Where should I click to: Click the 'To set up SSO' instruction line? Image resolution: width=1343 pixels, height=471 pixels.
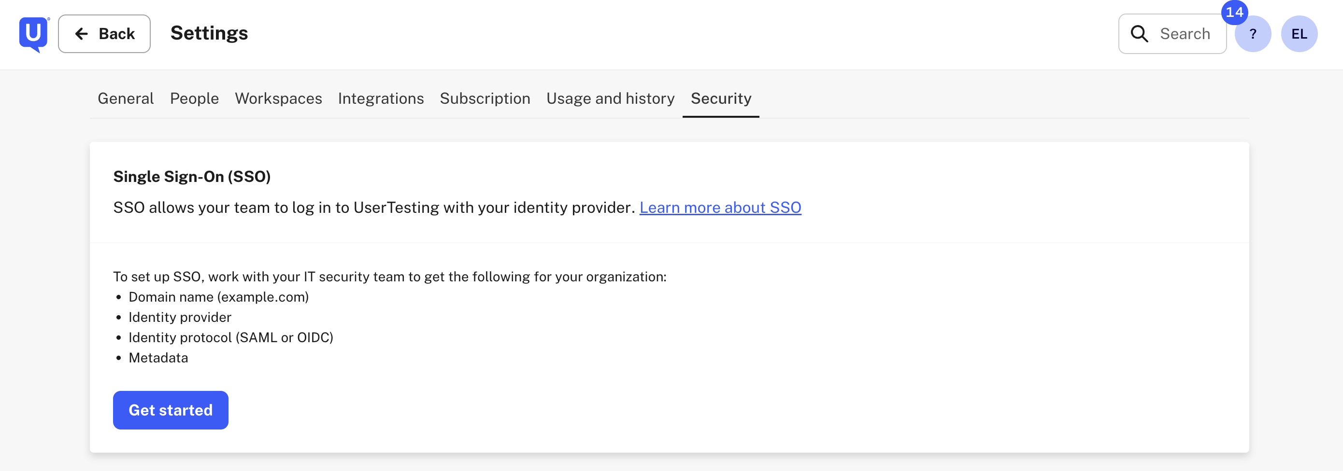pyautogui.click(x=390, y=277)
